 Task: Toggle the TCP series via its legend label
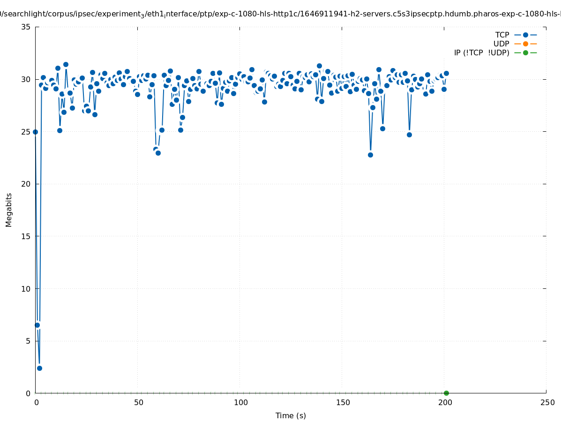pyautogui.click(x=502, y=35)
